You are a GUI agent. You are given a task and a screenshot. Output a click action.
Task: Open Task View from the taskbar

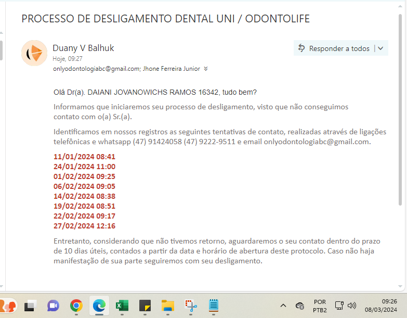click(x=30, y=306)
